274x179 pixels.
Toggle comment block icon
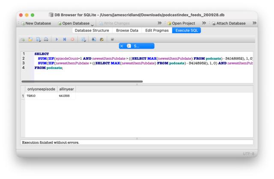coord(113,39)
